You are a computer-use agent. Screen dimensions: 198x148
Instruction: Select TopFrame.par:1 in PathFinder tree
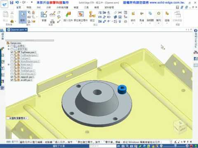(x=28, y=52)
